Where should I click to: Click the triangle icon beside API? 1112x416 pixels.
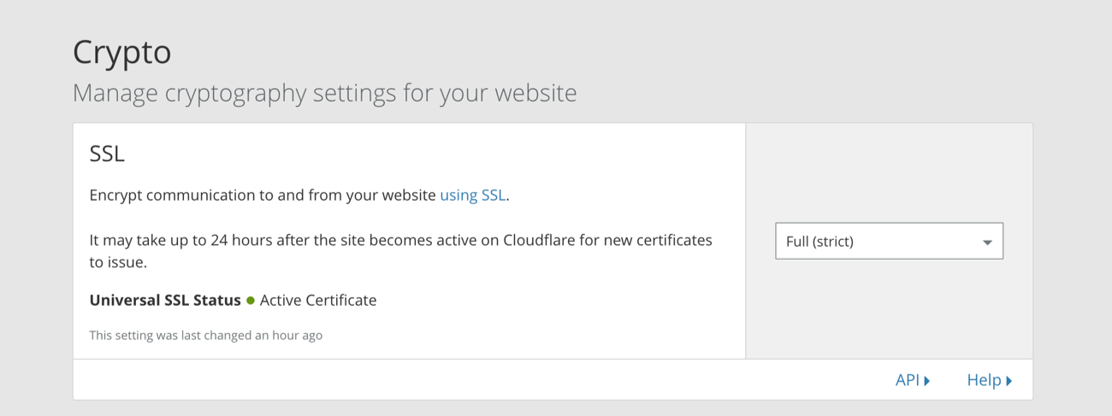click(x=927, y=381)
